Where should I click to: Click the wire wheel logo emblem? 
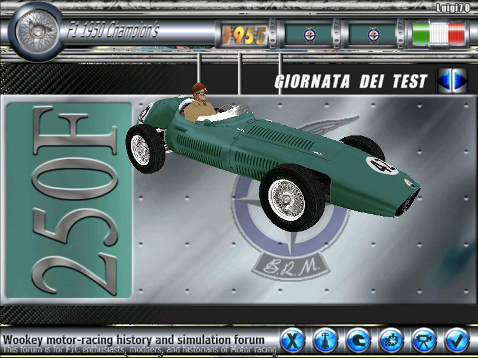(x=37, y=32)
